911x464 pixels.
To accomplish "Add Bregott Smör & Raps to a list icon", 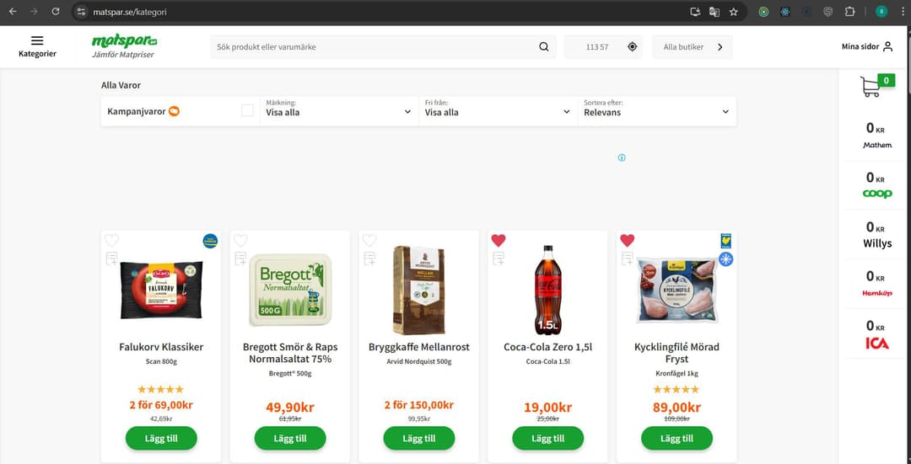I will coord(240,259).
